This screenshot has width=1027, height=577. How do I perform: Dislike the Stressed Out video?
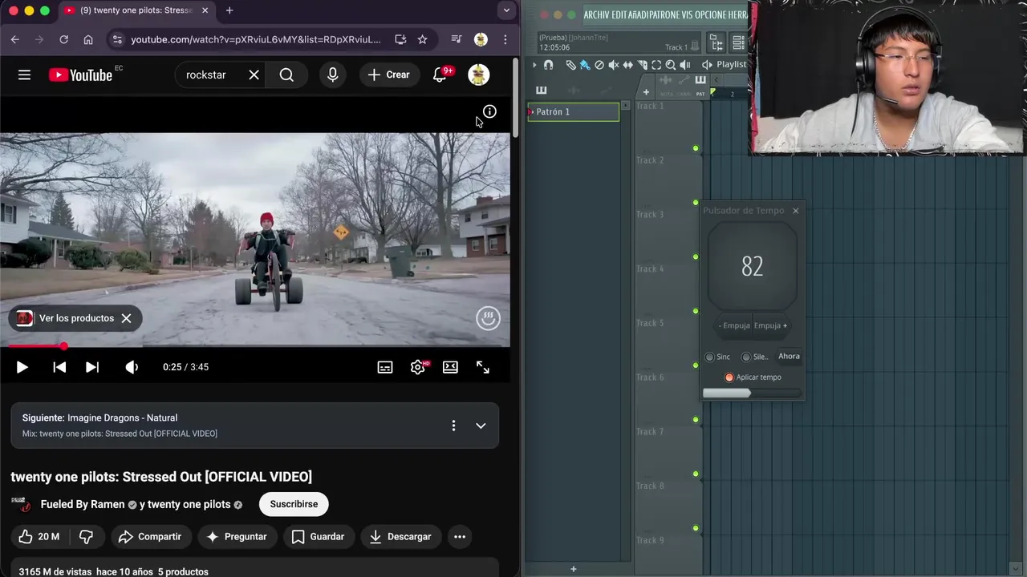[86, 537]
